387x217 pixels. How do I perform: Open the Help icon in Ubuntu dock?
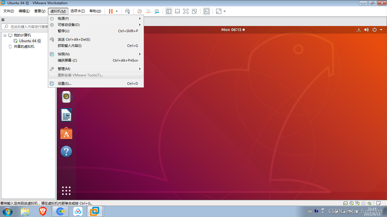coord(66,151)
